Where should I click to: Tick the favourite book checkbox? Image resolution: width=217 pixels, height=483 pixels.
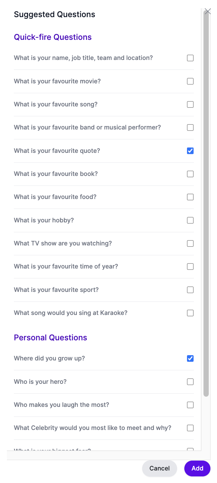click(x=190, y=174)
